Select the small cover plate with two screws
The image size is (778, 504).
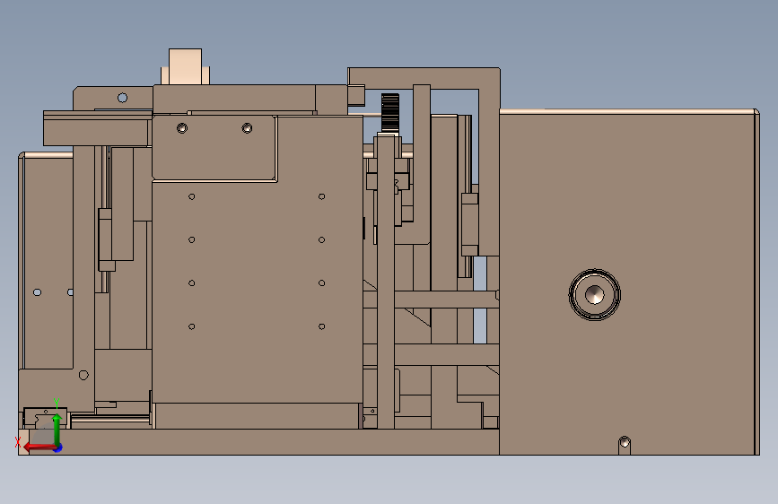point(214,147)
